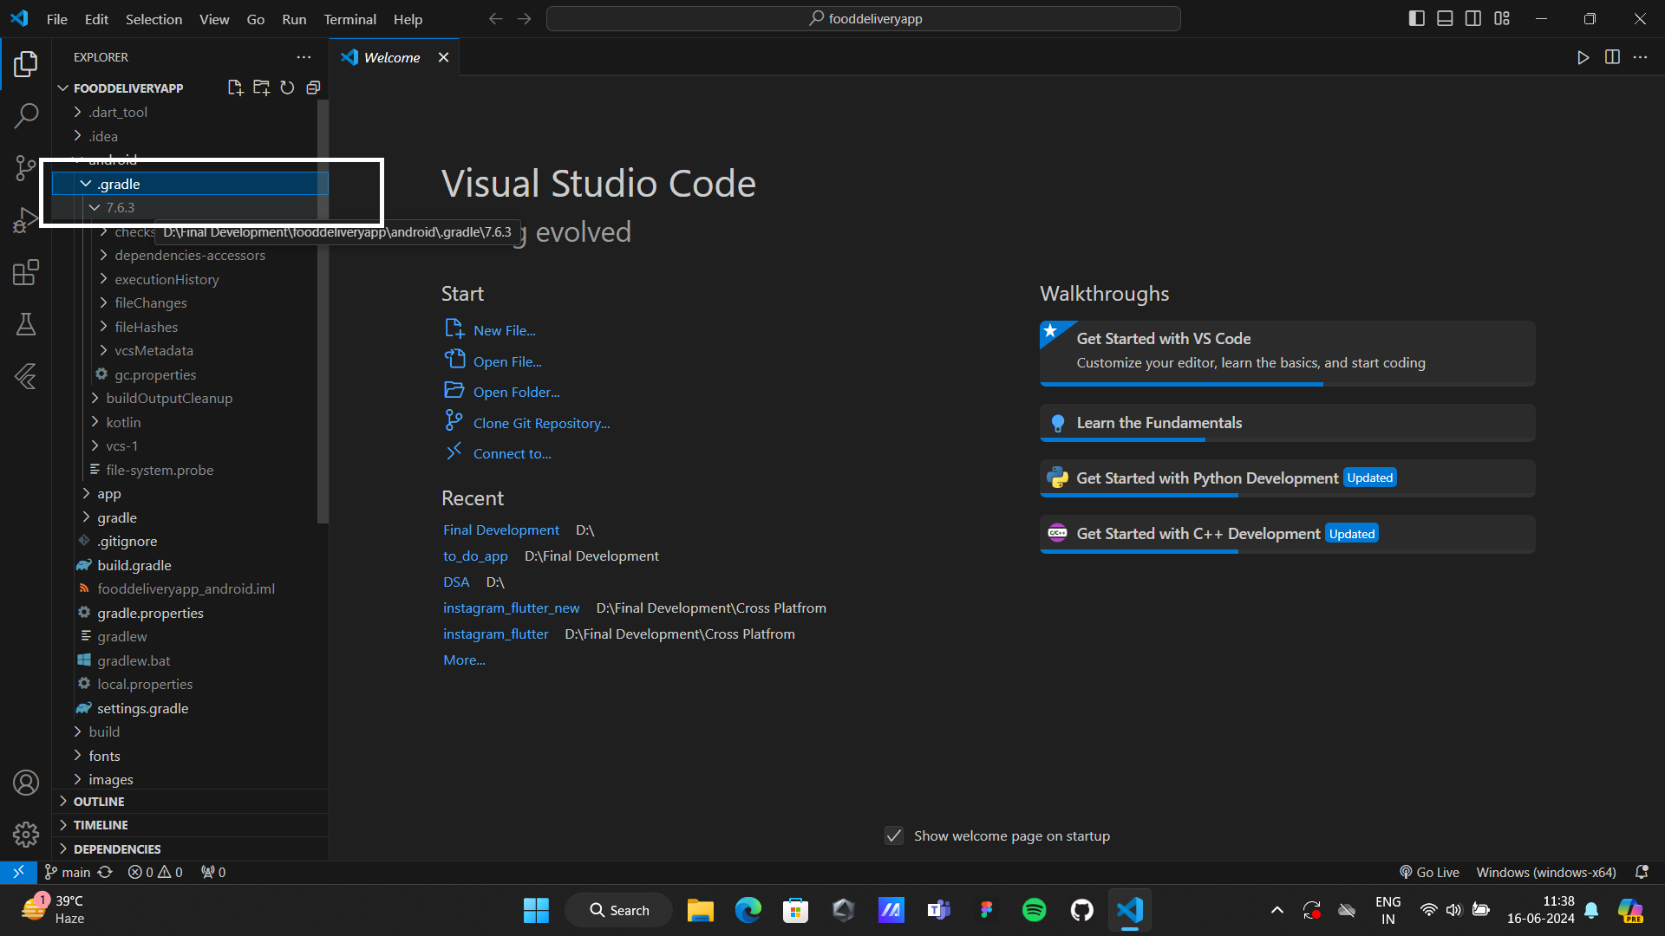Expand the kotlin folder
The image size is (1665, 936).
click(123, 422)
